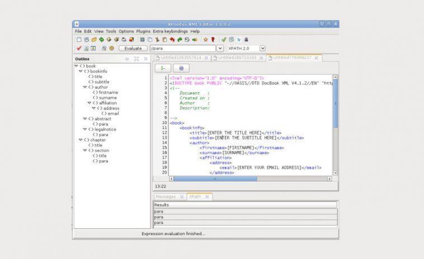Select the subtitle node in Outline
Screen dimensions: 424x259
[99, 81]
